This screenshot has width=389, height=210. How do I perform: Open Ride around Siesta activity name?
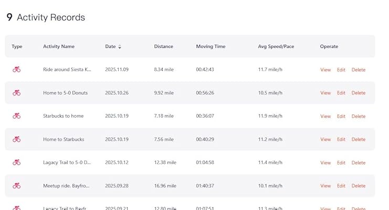(67, 70)
